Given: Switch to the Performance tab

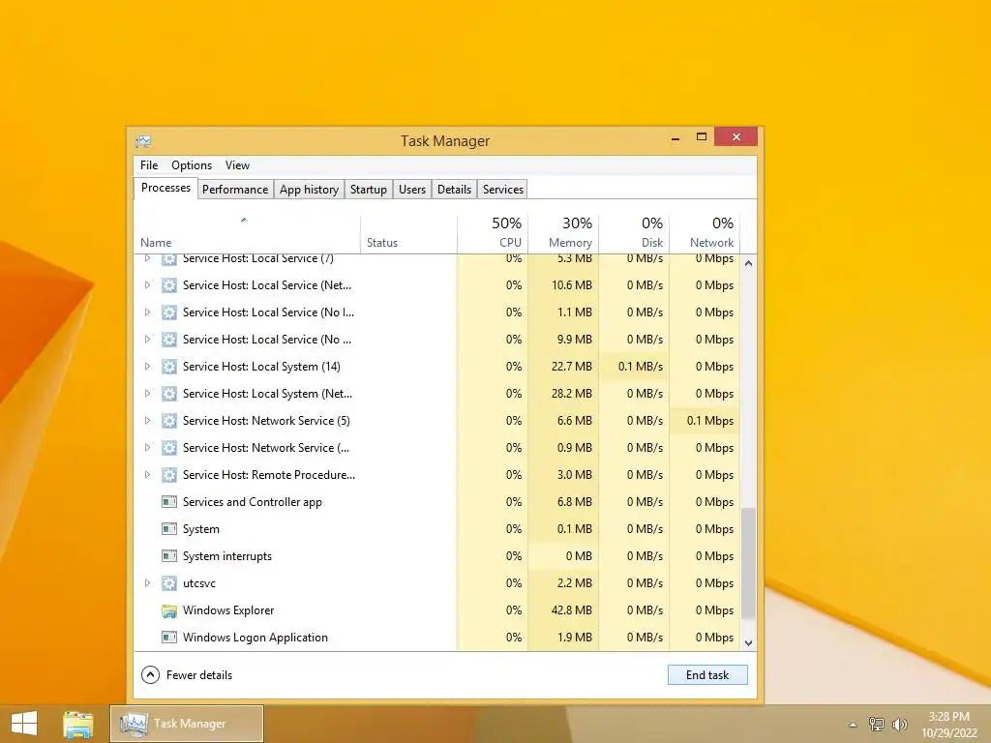Looking at the screenshot, I should 235,190.
